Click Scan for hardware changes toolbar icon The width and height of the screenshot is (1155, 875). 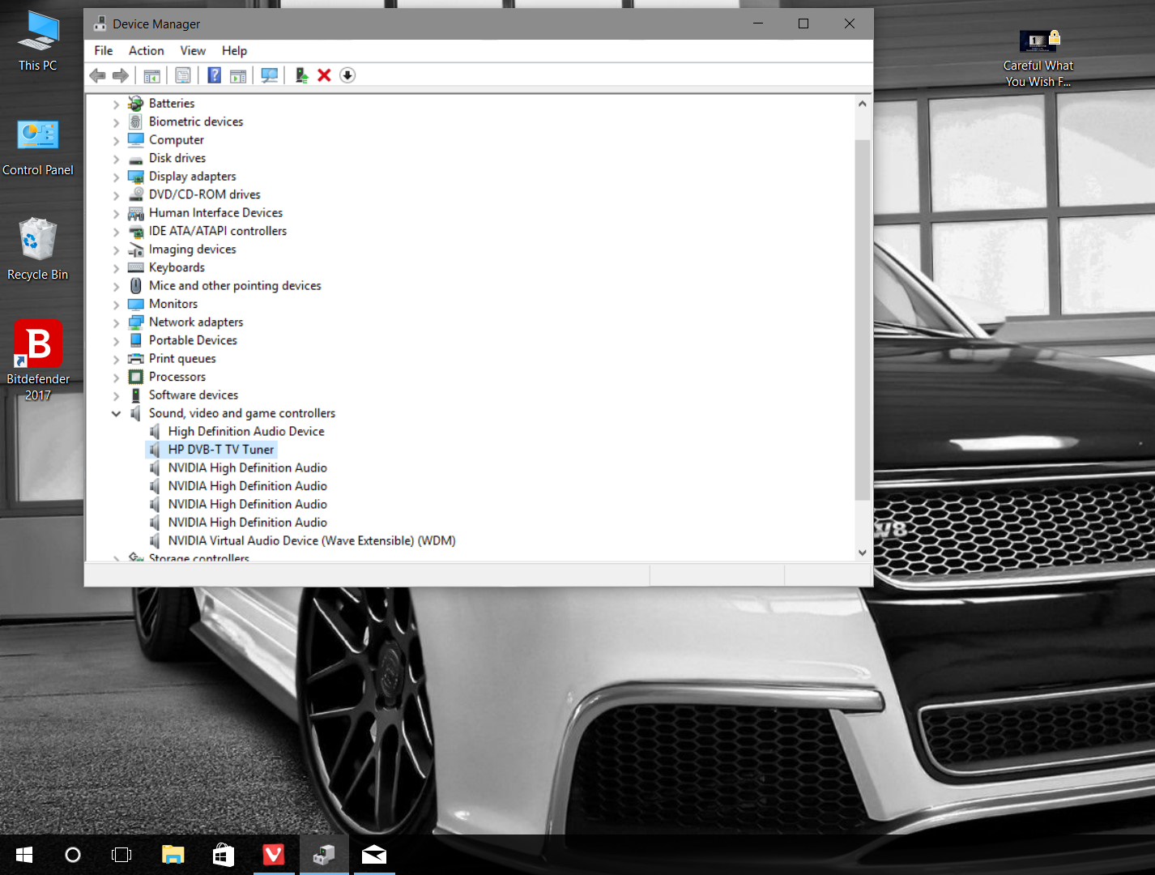click(269, 75)
